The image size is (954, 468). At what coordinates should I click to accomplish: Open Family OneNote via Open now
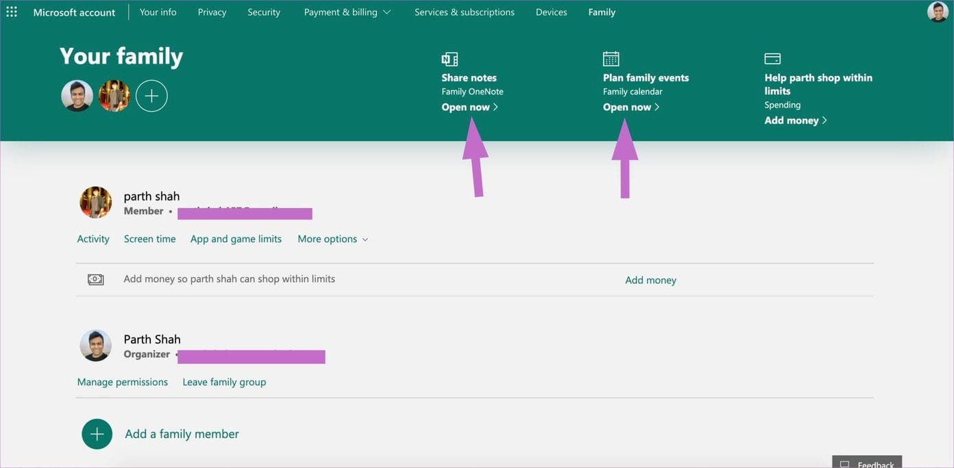point(469,107)
